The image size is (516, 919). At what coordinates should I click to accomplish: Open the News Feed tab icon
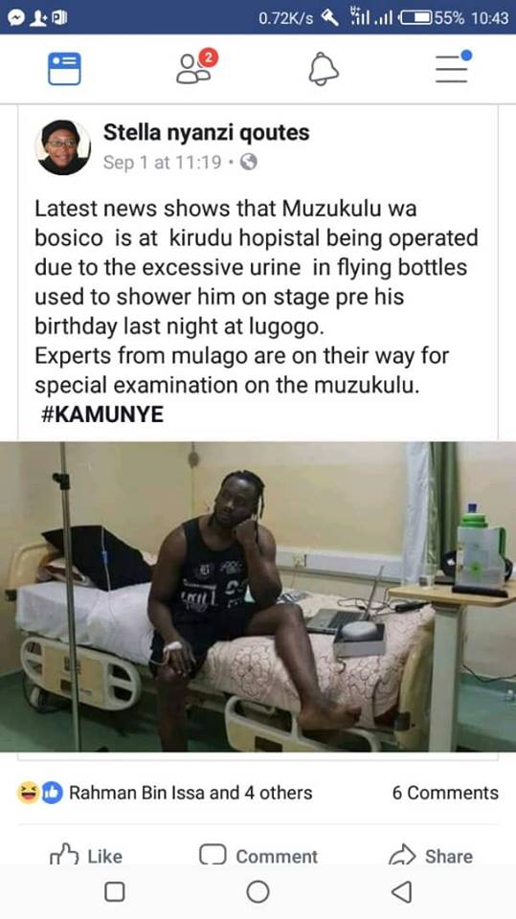point(64,69)
